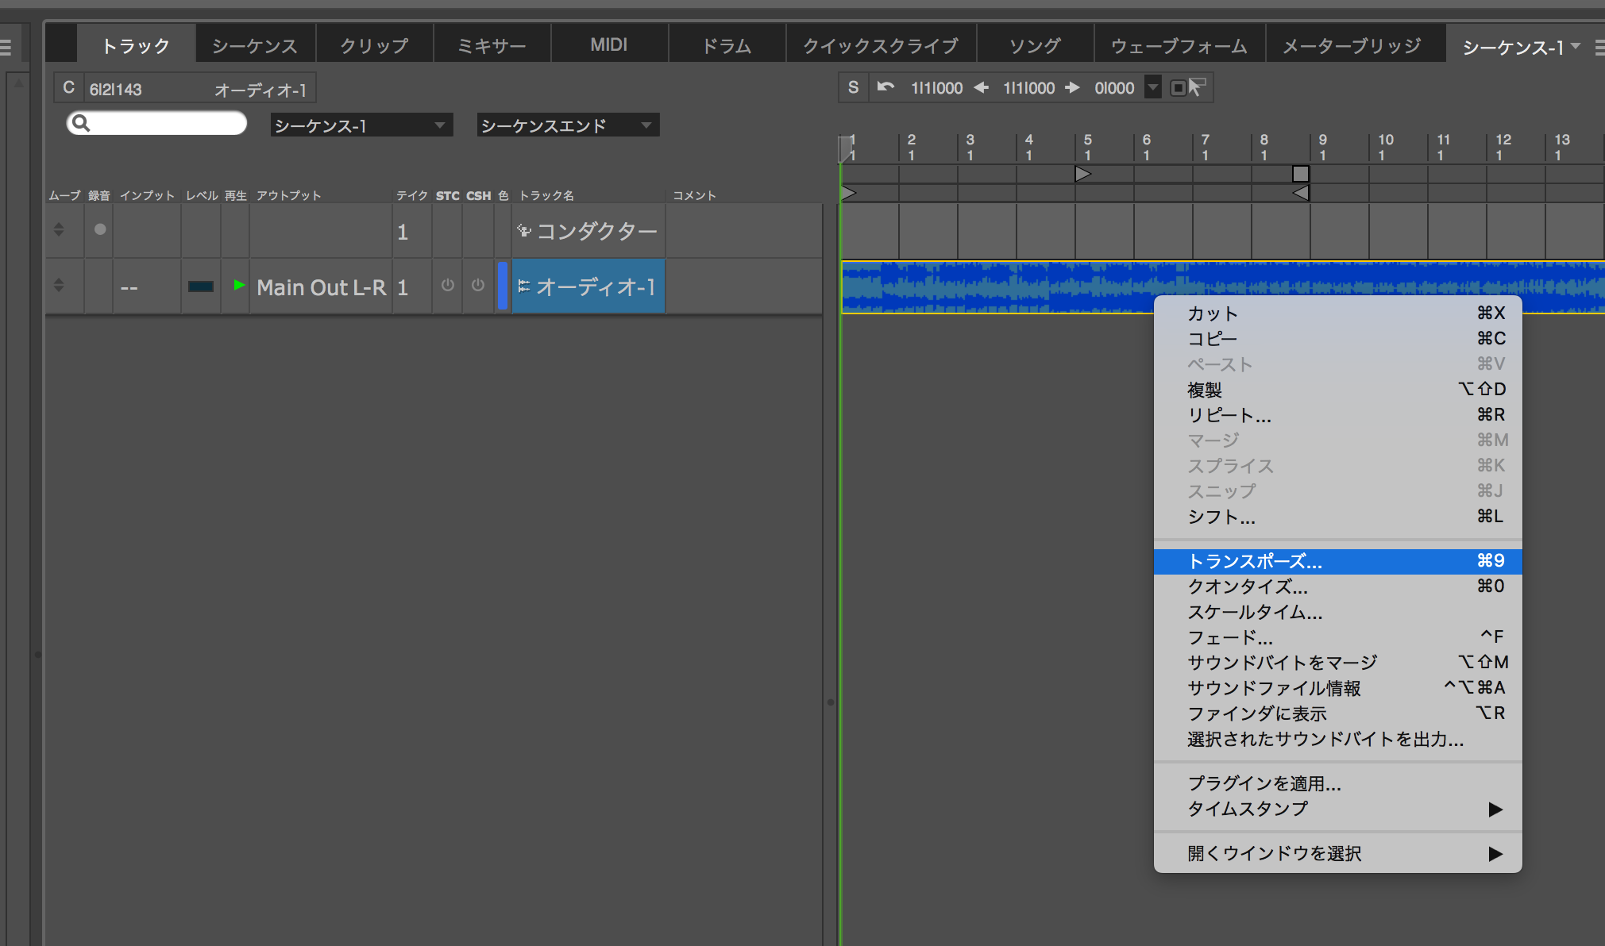Click in the track search field

pyautogui.click(x=167, y=123)
